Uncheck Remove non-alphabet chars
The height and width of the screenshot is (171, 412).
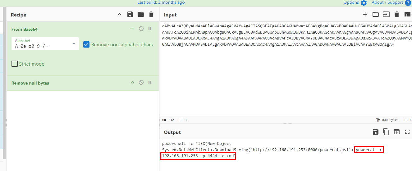[x=86, y=45]
